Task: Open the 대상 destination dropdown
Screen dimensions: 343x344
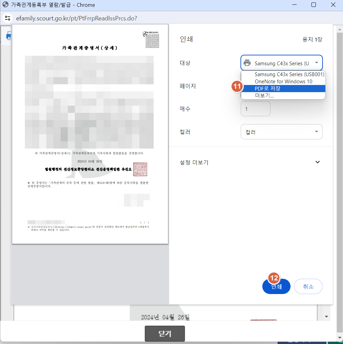Action: 281,63
